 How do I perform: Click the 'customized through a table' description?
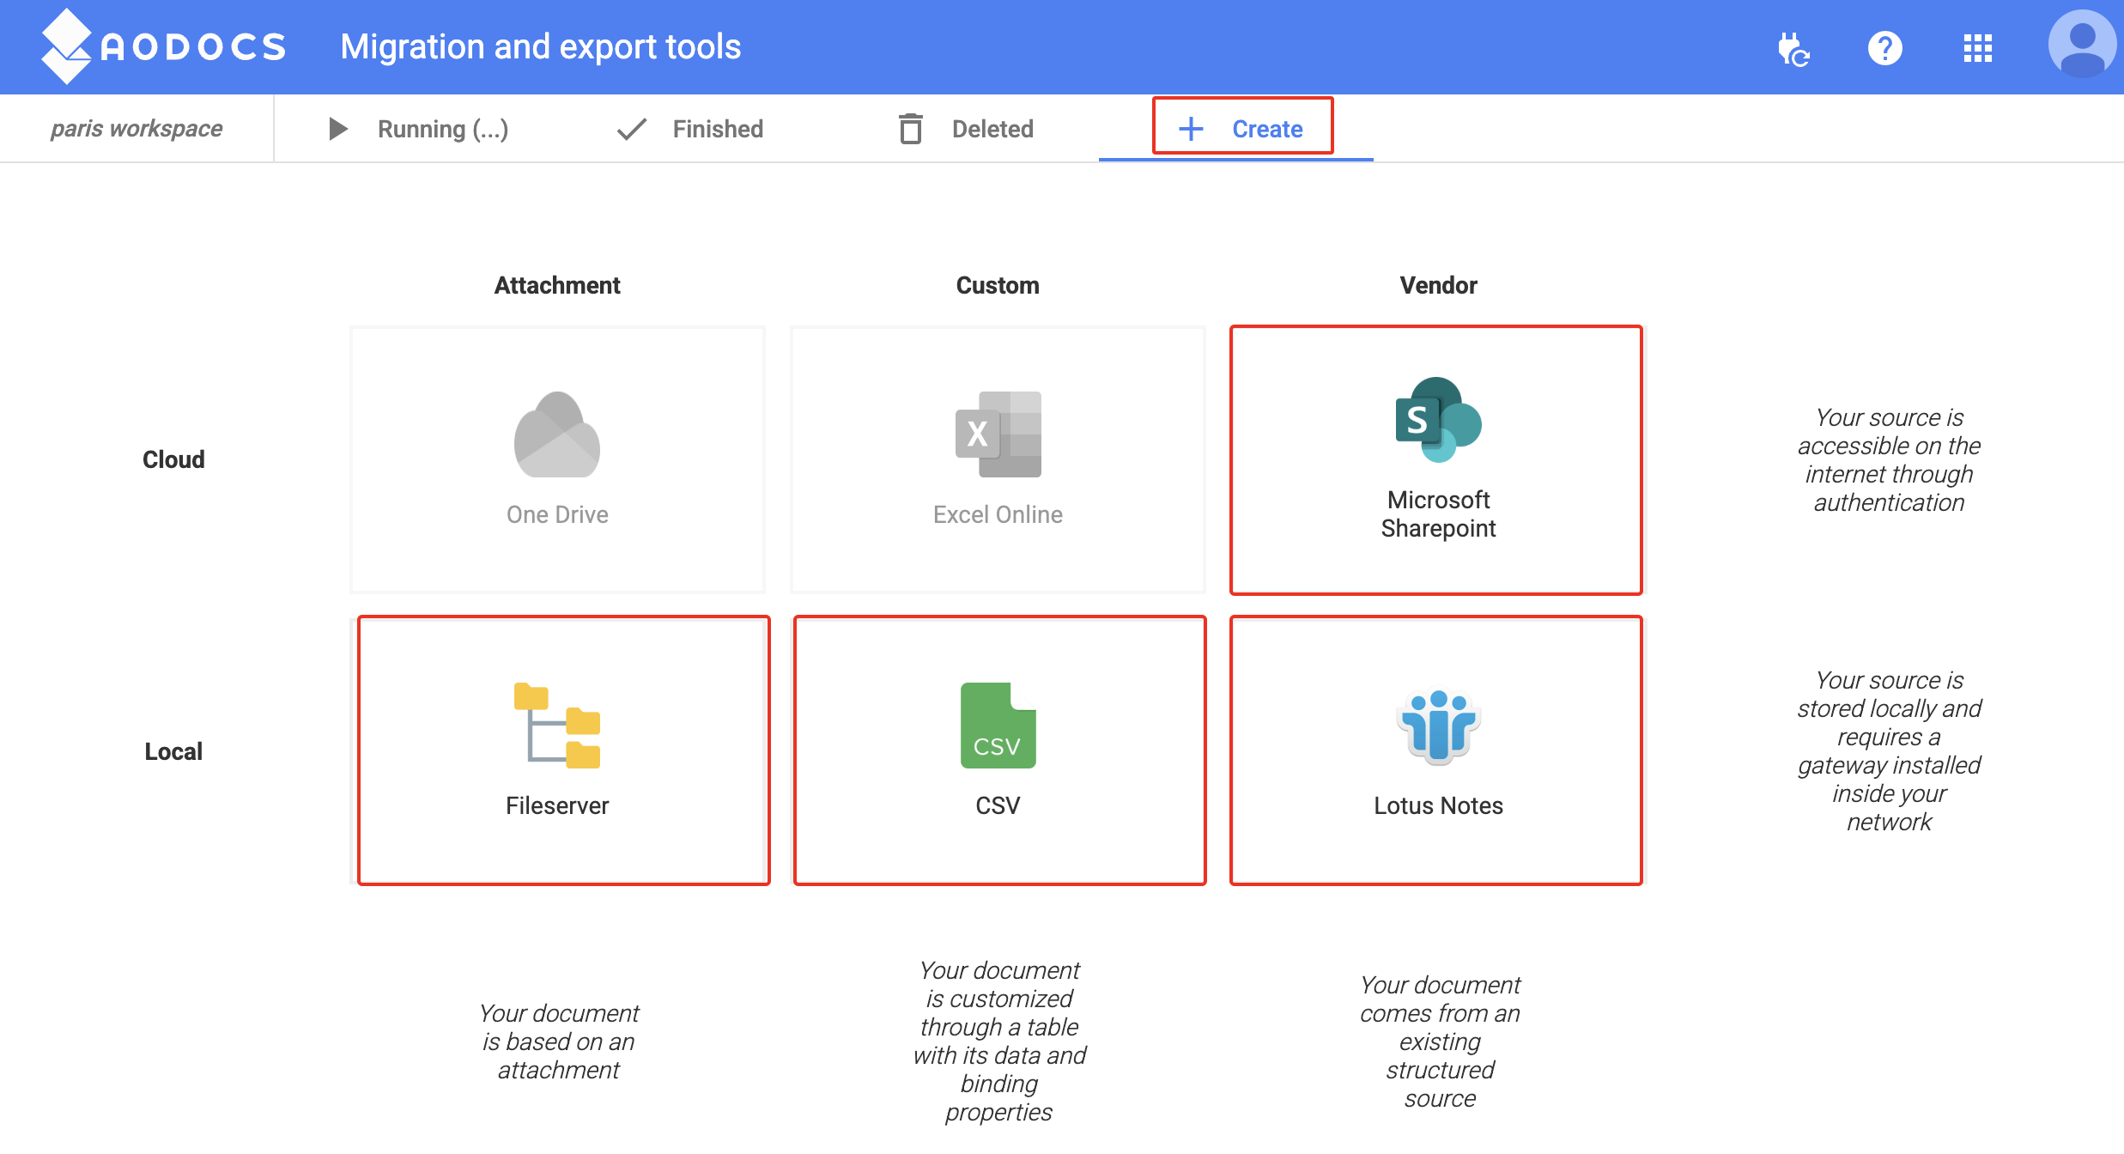pos(999,1041)
